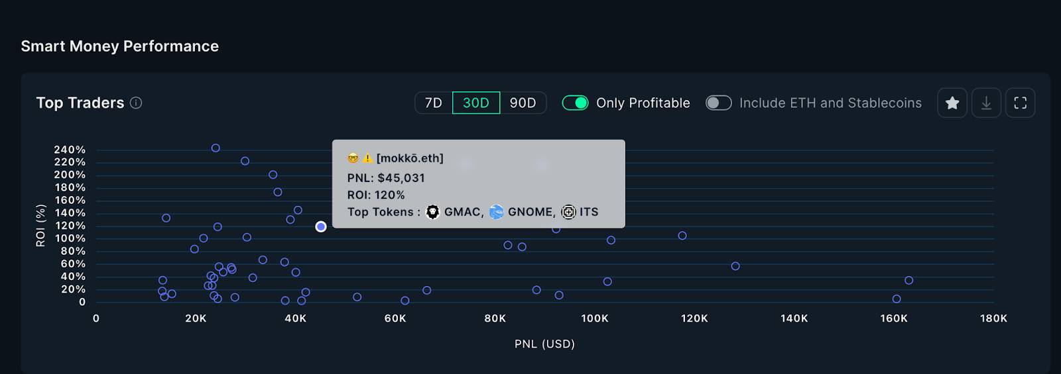The width and height of the screenshot is (1061, 374).
Task: Select the topmost 240% ROI data point
Action: pos(216,148)
